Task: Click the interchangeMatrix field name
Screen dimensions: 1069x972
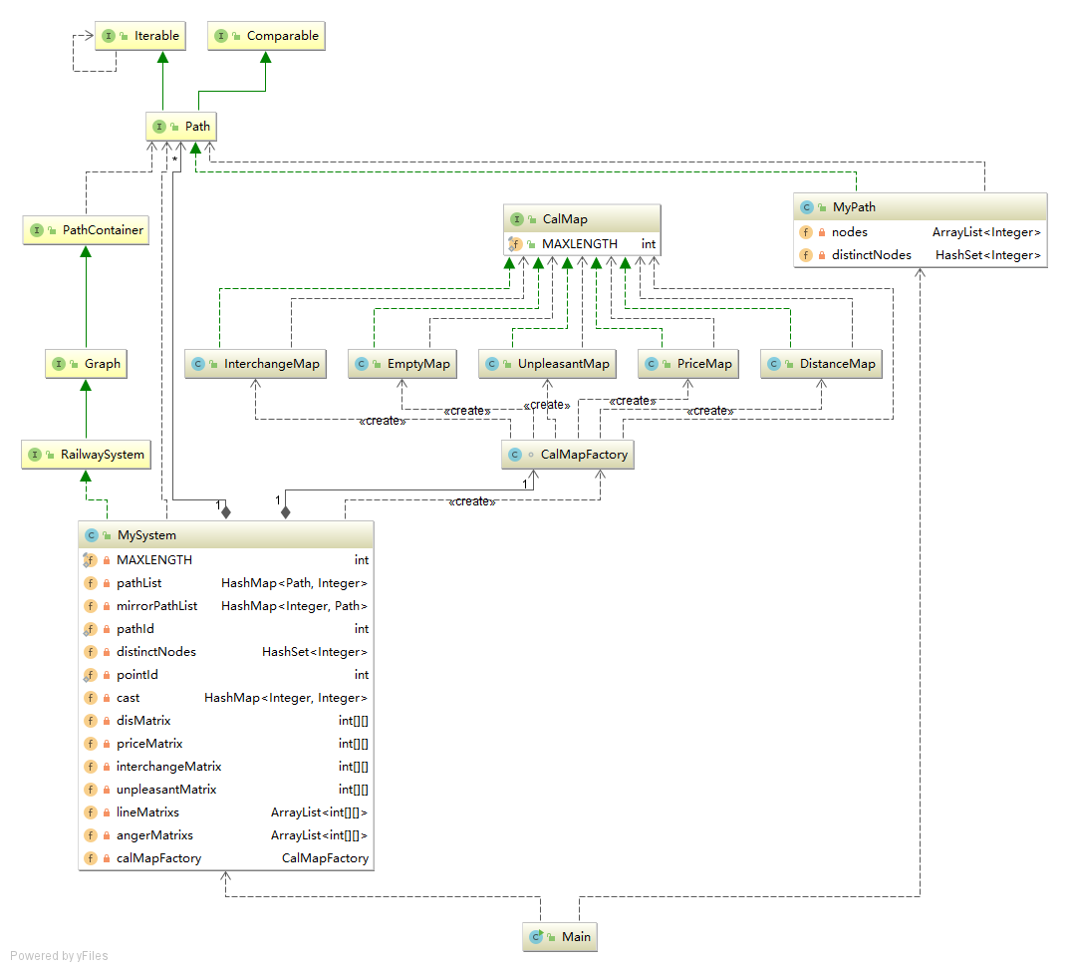Action: click(x=169, y=768)
